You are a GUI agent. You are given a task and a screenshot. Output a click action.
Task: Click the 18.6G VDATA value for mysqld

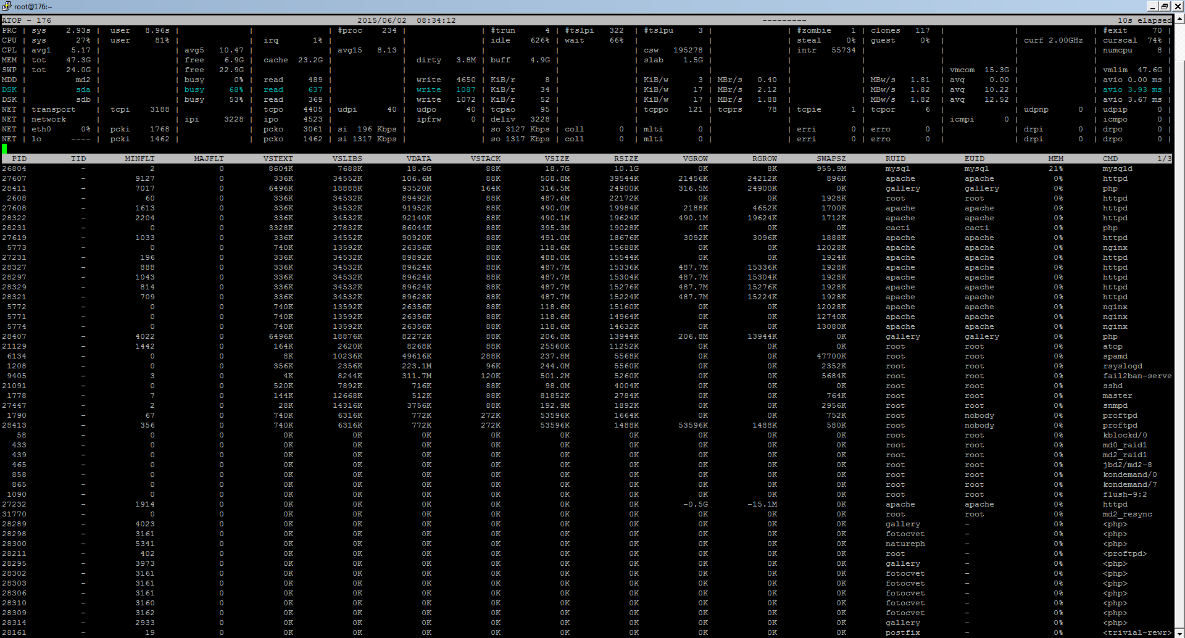click(419, 168)
